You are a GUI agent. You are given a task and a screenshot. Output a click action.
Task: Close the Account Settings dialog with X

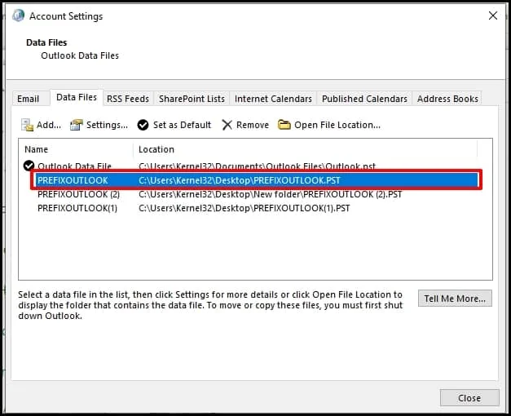pyautogui.click(x=493, y=15)
